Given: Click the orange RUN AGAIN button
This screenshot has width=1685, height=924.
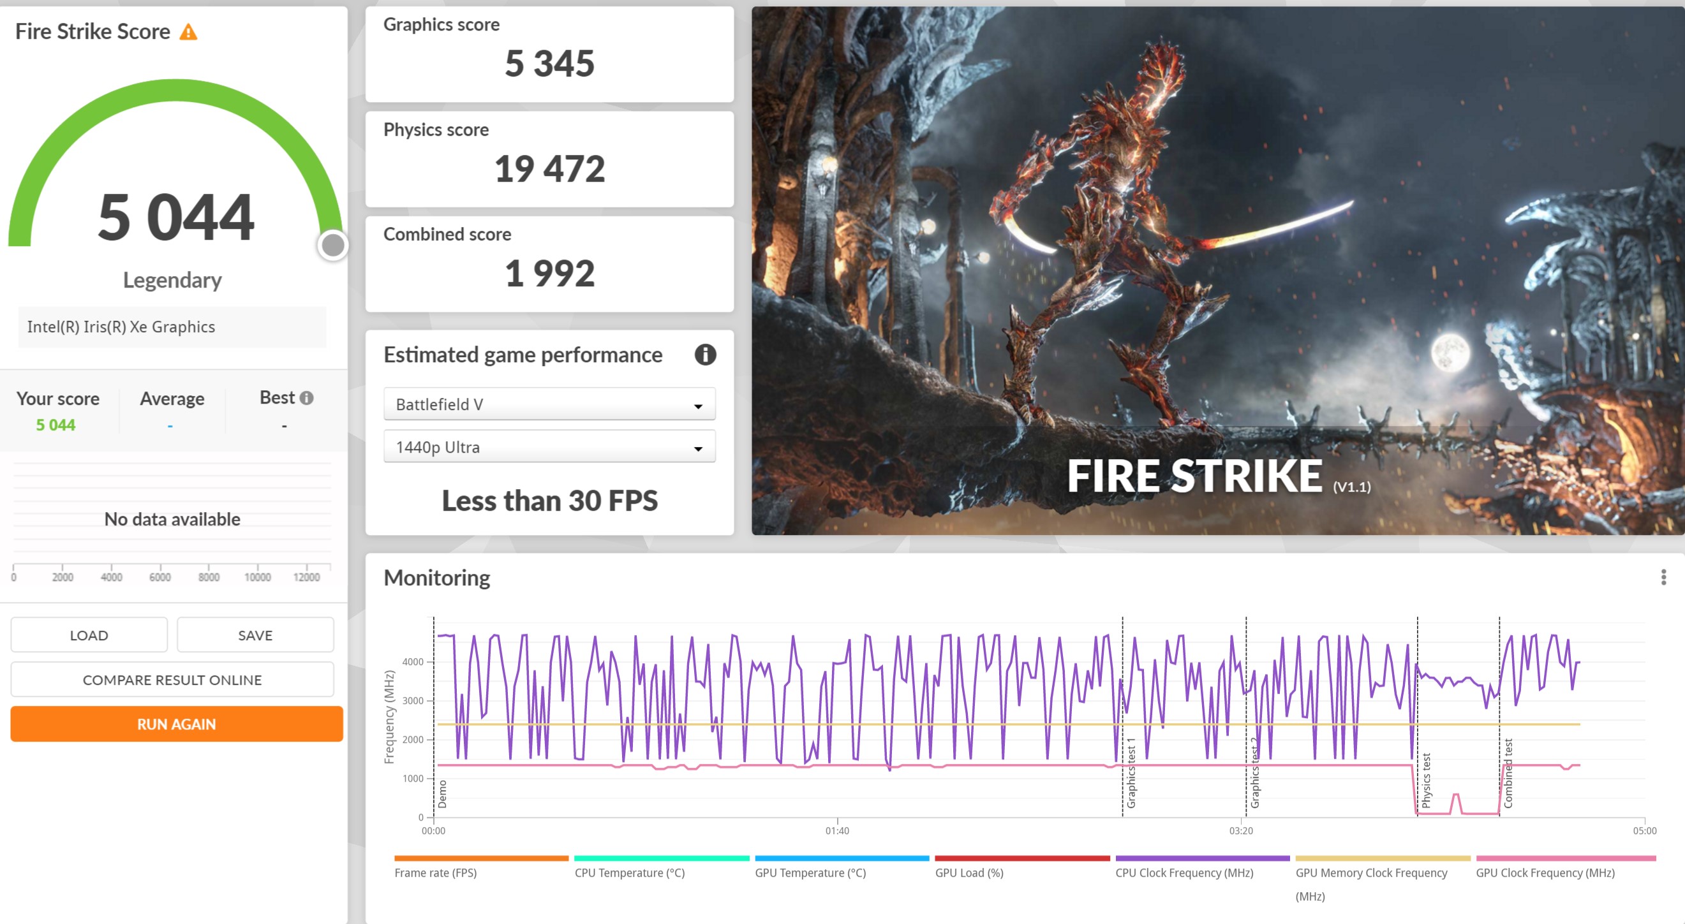Looking at the screenshot, I should 176,724.
